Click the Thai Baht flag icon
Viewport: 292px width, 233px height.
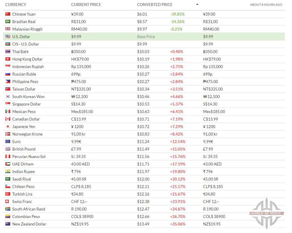[8, 51]
